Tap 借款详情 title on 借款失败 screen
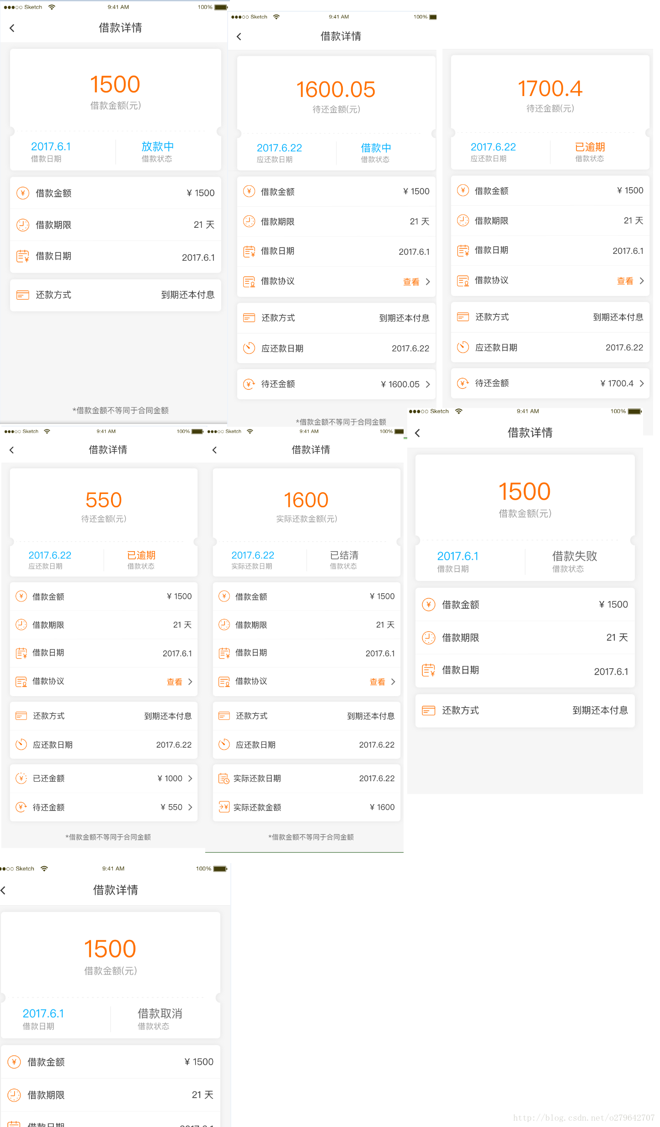Image resolution: width=660 pixels, height=1127 pixels. (530, 432)
